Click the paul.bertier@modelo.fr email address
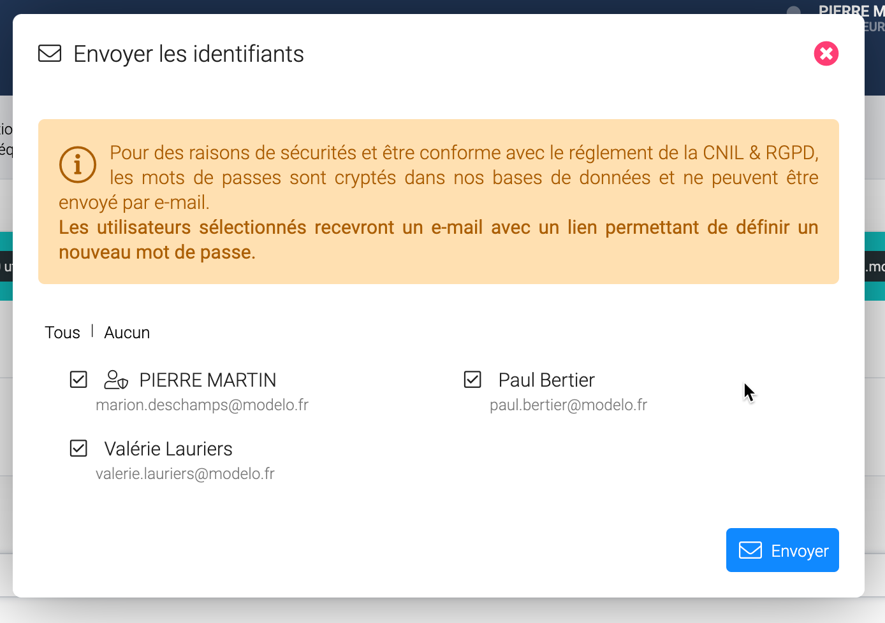Screen dimensions: 885x623 point(568,405)
